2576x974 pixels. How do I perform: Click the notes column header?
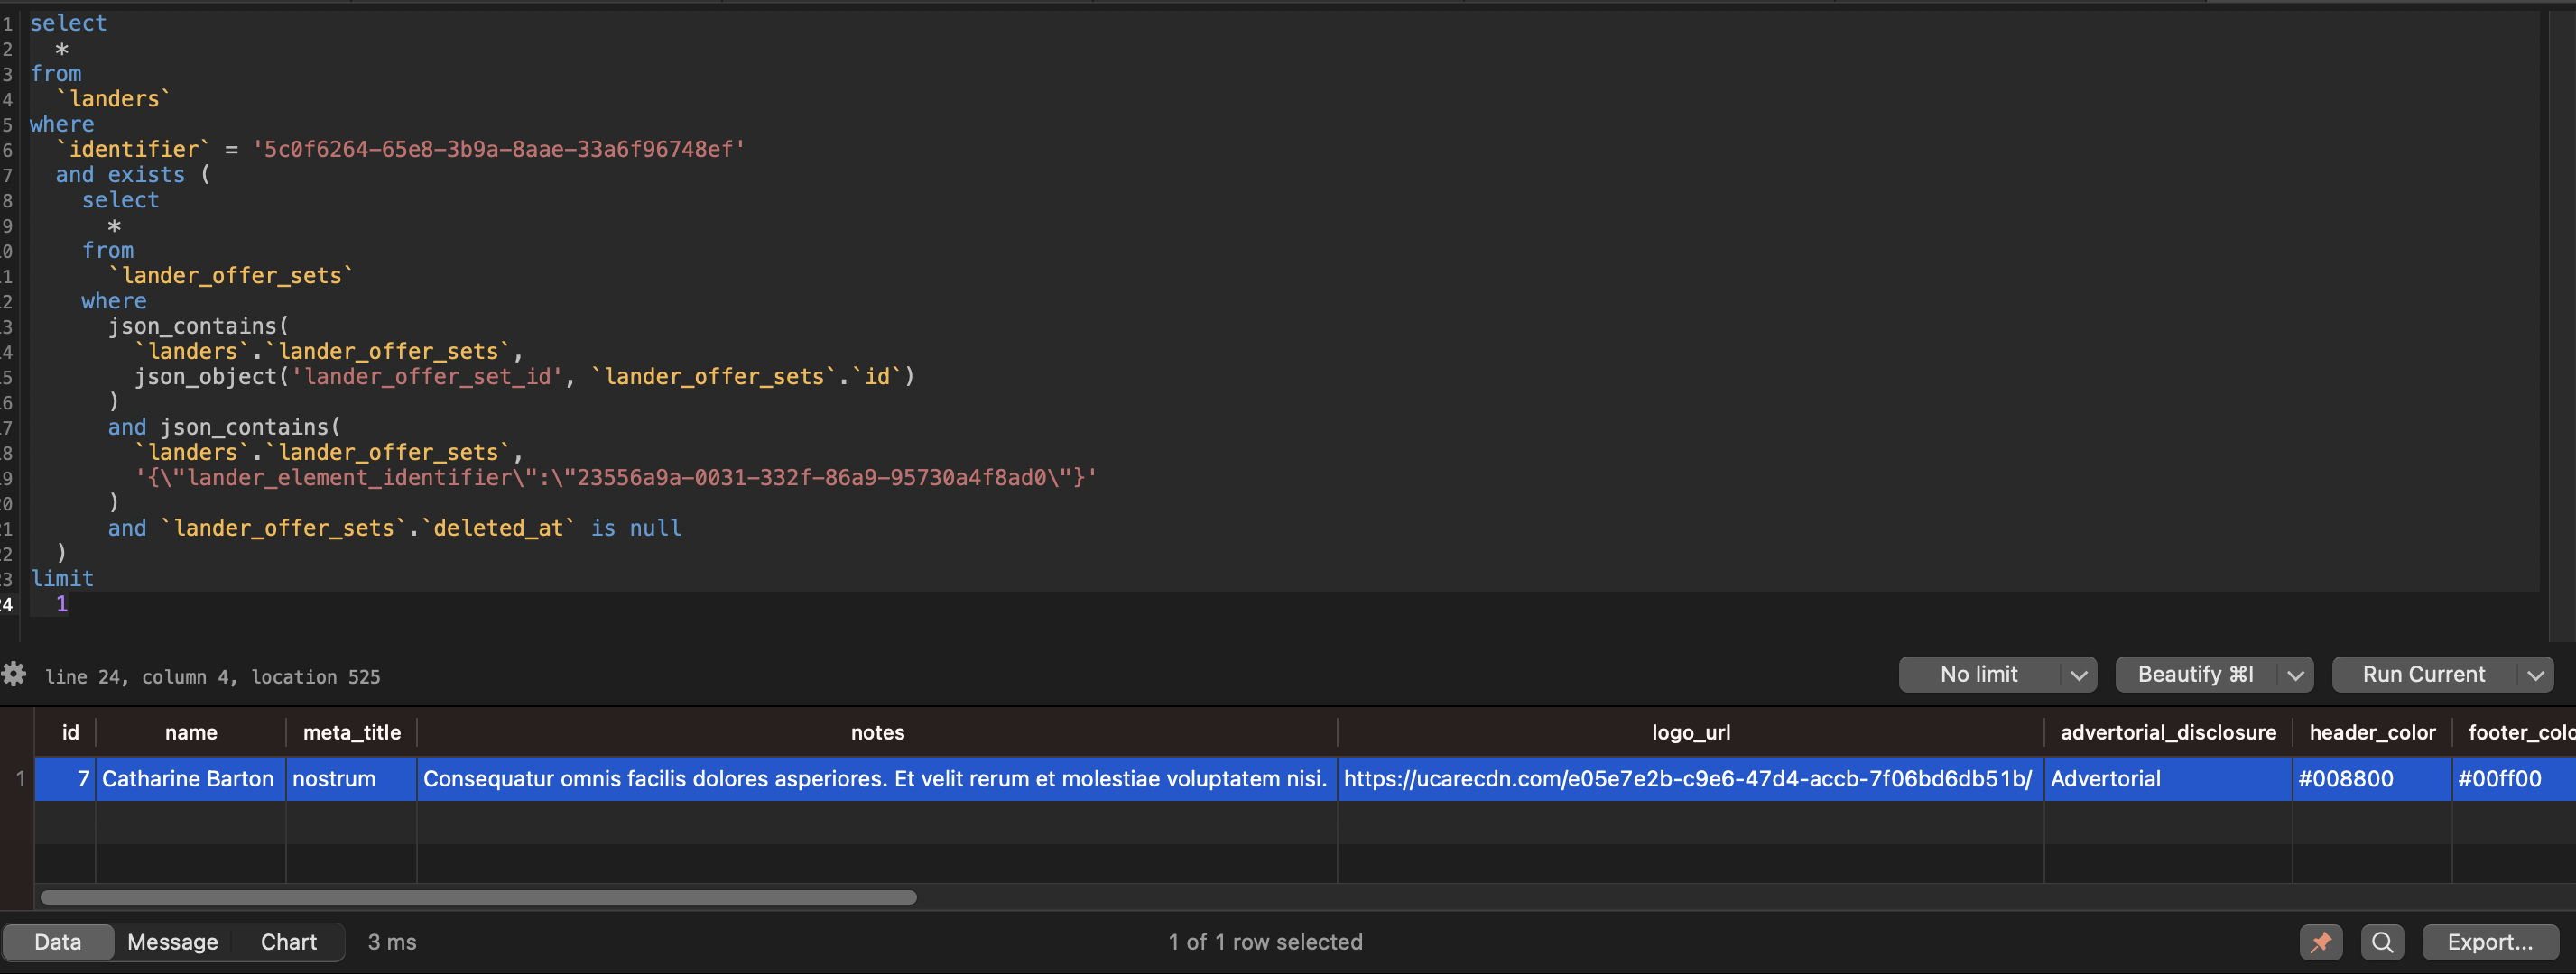pyautogui.click(x=877, y=732)
